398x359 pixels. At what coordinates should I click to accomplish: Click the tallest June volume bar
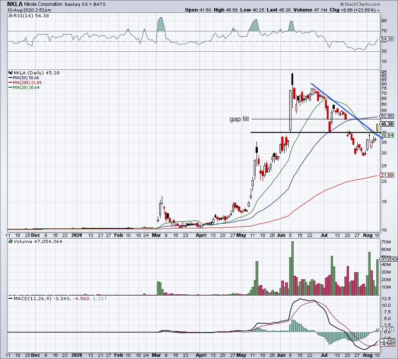coord(292,268)
